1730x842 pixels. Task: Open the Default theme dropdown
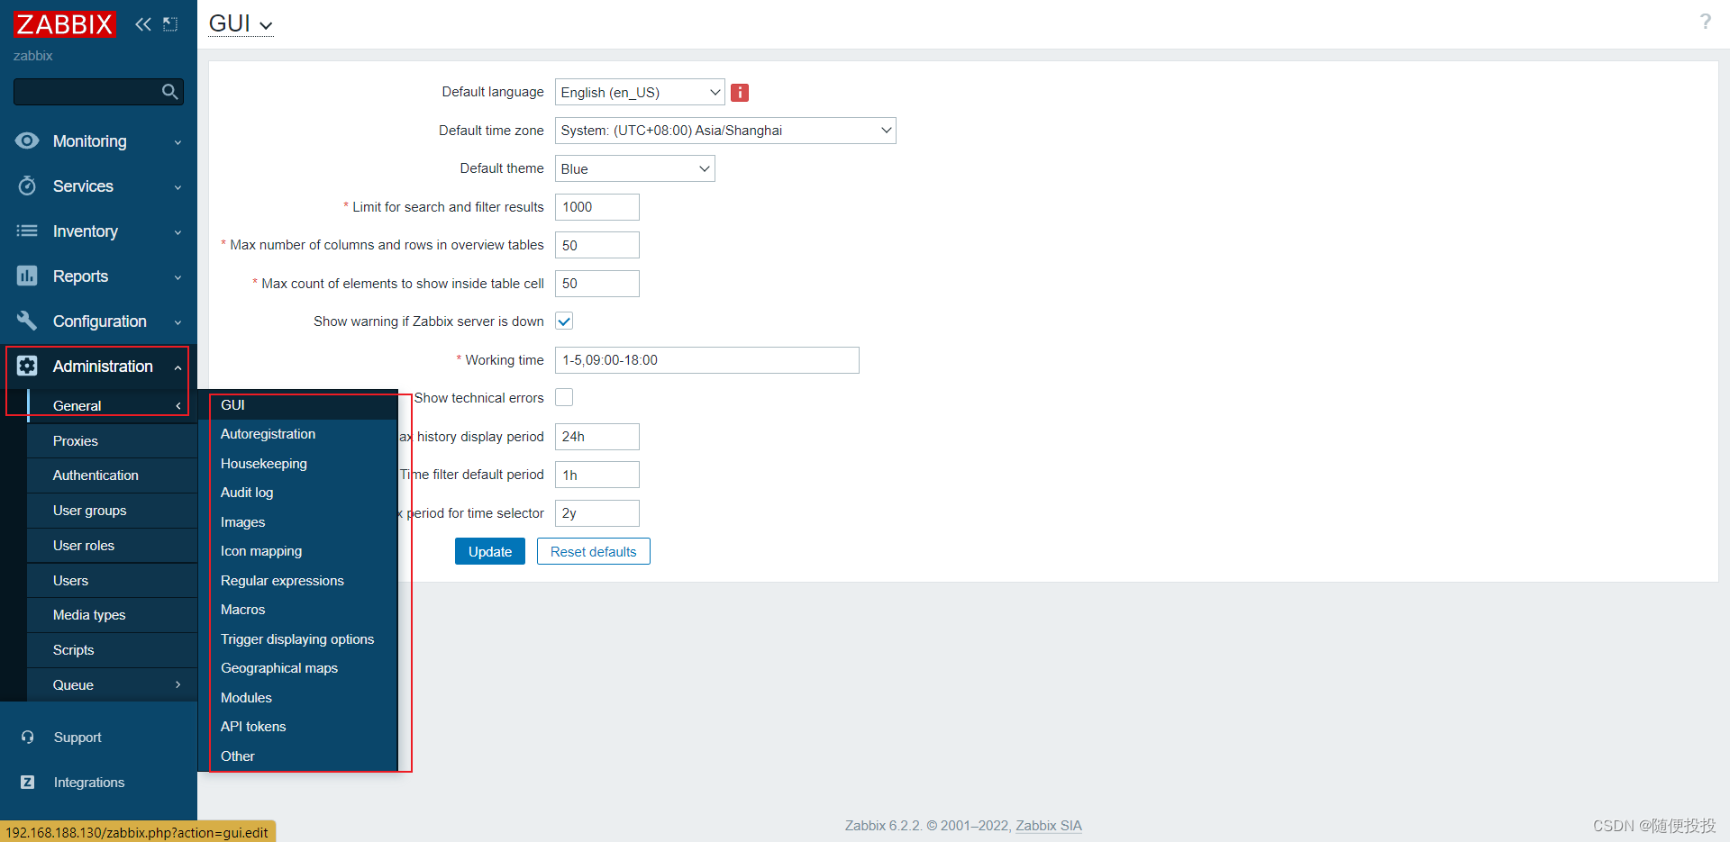click(635, 168)
